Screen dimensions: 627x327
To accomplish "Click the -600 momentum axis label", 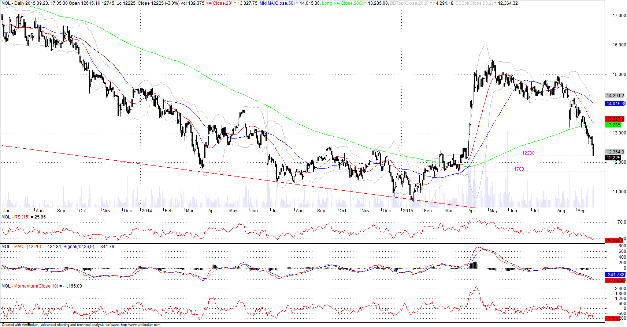I will point(622,313).
